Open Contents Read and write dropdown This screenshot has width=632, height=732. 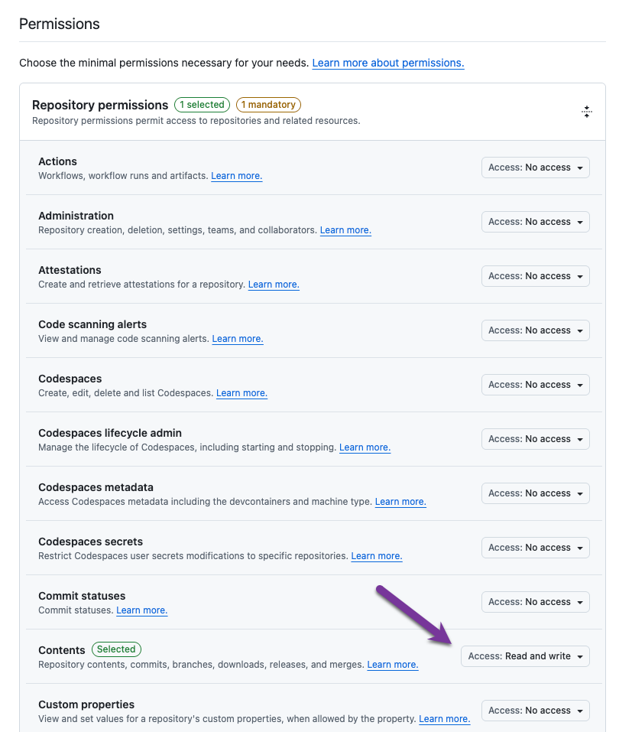point(525,656)
